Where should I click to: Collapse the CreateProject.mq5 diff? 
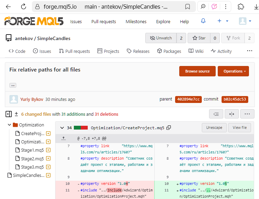pyautogui.click(x=62, y=128)
